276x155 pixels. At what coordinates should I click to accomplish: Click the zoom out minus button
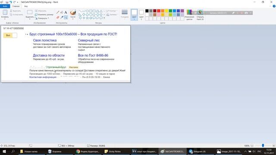[x=252, y=146]
